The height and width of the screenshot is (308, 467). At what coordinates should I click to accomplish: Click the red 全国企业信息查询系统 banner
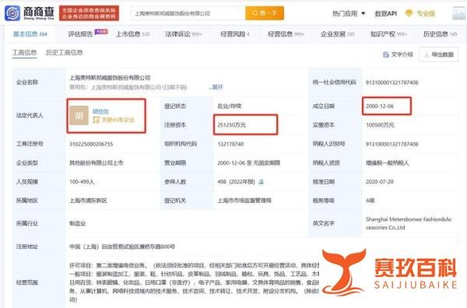89,13
